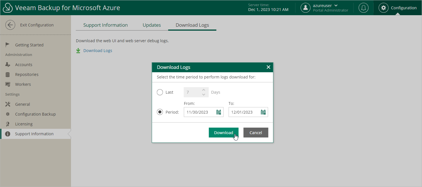
Task: Select the Last days radio button
Action: (x=160, y=92)
